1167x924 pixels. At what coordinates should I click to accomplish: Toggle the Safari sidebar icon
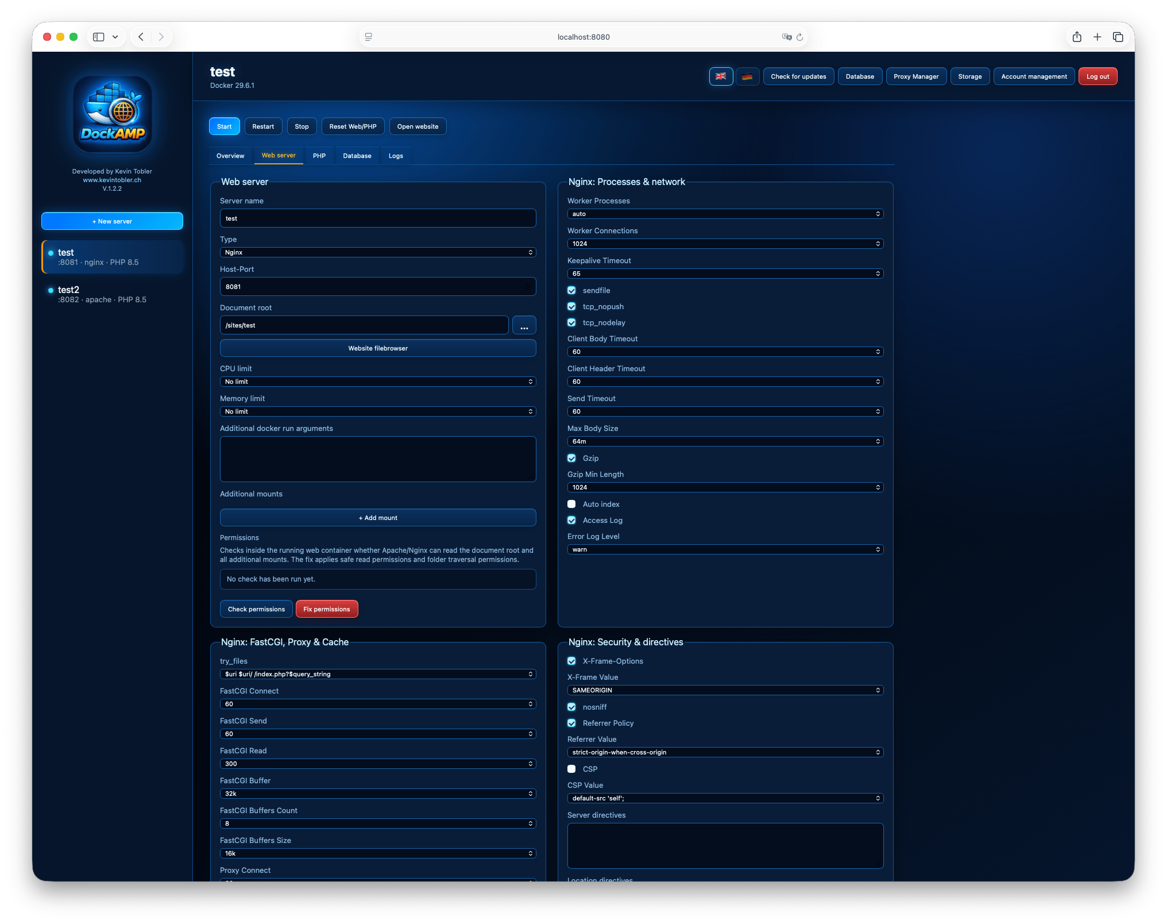point(99,37)
